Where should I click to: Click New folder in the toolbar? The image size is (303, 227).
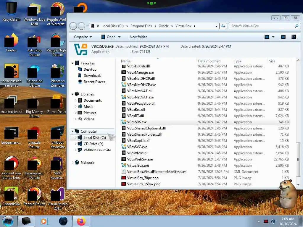[138, 37]
